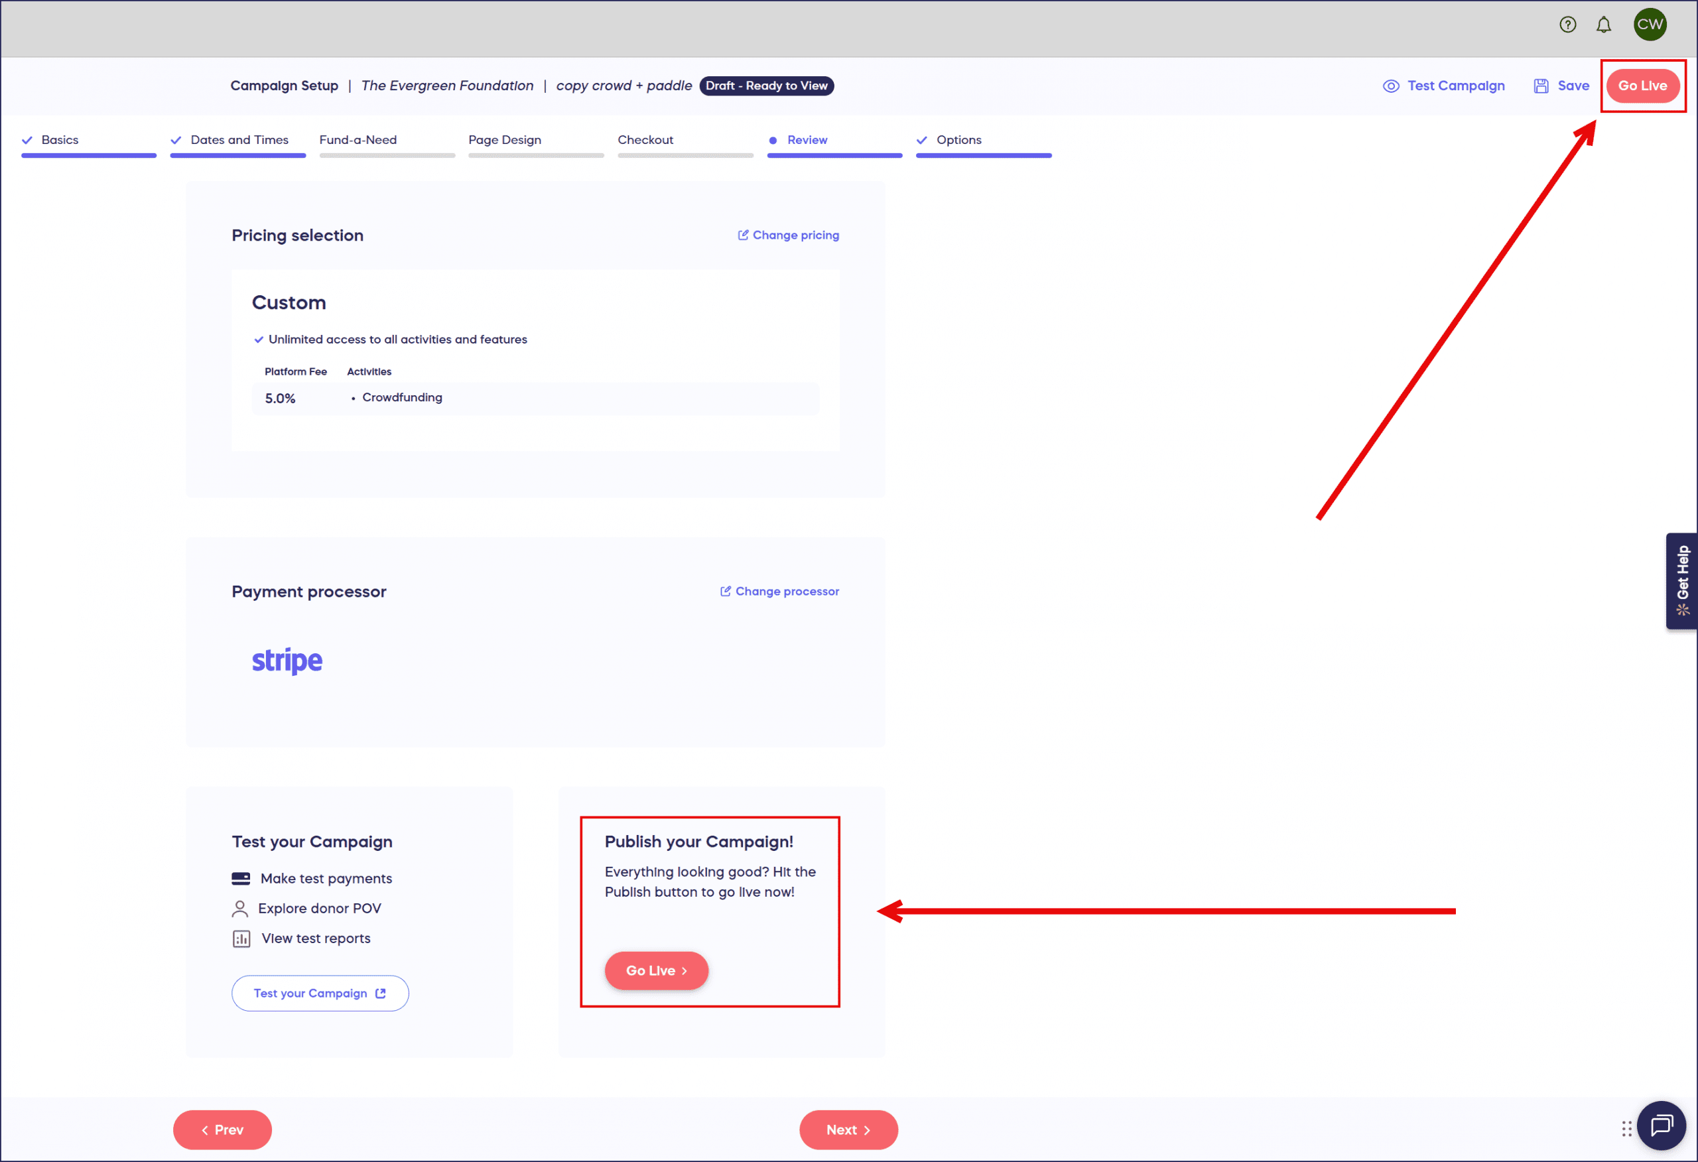Viewport: 1698px width, 1162px height.
Task: Open the help question mark icon
Action: click(1567, 25)
